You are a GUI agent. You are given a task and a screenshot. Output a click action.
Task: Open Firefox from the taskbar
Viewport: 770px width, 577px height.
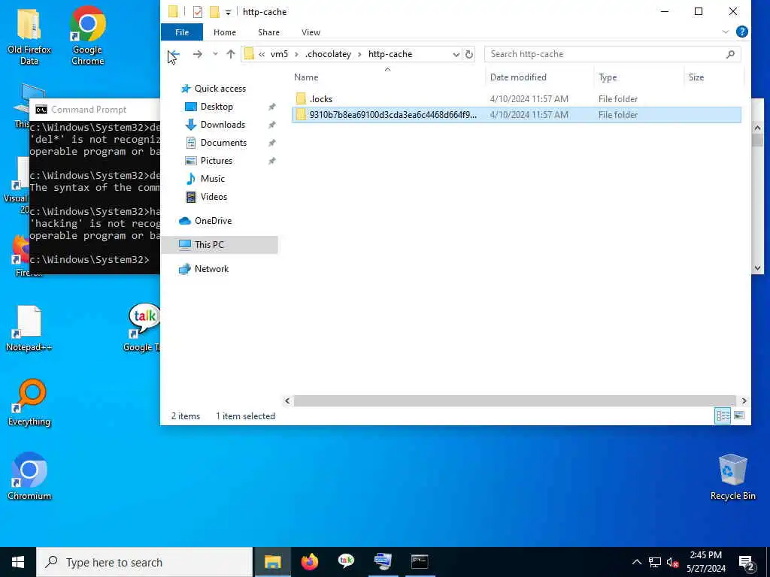pyautogui.click(x=309, y=562)
